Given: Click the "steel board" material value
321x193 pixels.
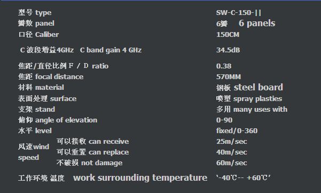Looking at the screenshot, I should point(259,87).
